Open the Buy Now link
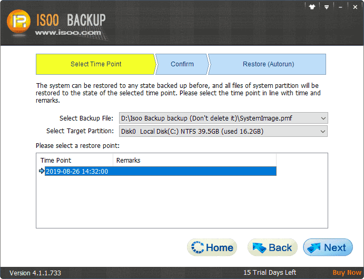The width and height of the screenshot is (364, 279). [x=347, y=273]
